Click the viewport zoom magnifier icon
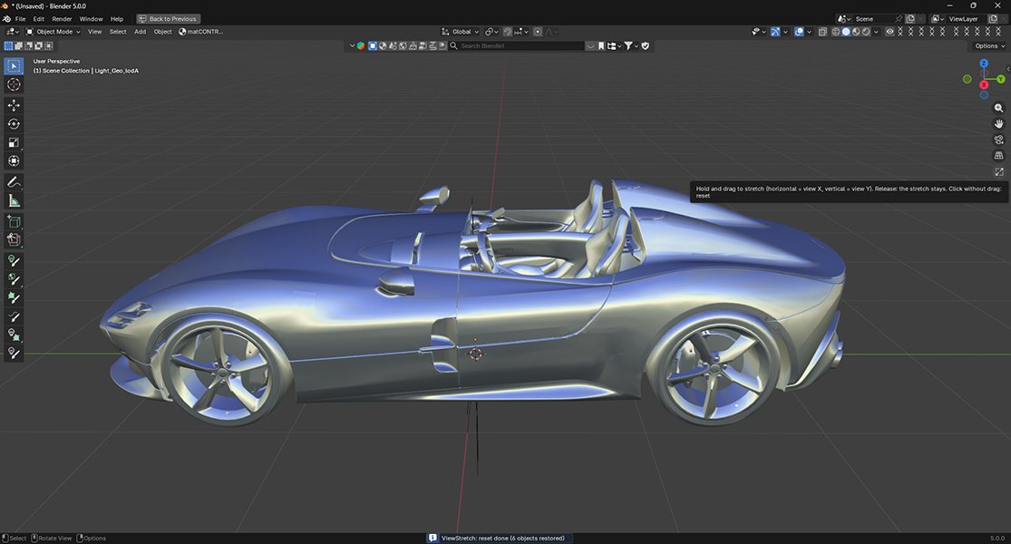The image size is (1011, 544). [998, 108]
